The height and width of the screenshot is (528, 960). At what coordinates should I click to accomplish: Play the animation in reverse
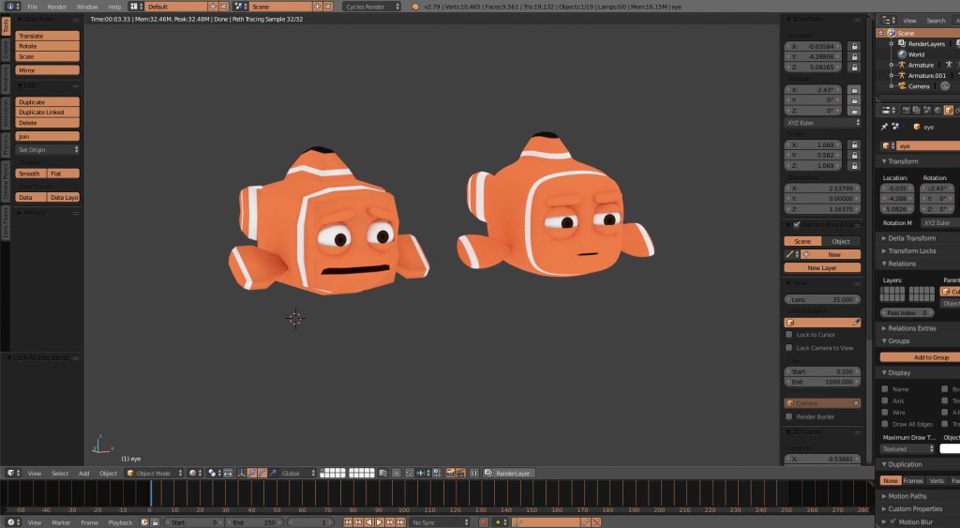pos(368,522)
